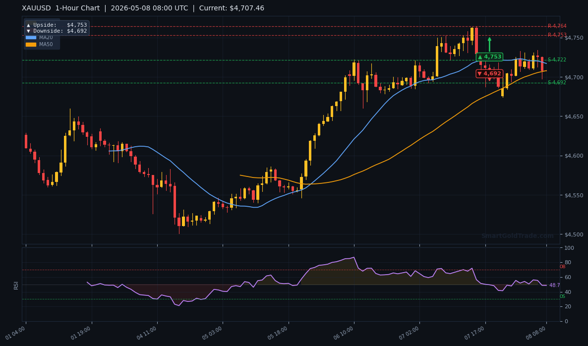Click the '07 02:00' time axis label

pos(410,333)
